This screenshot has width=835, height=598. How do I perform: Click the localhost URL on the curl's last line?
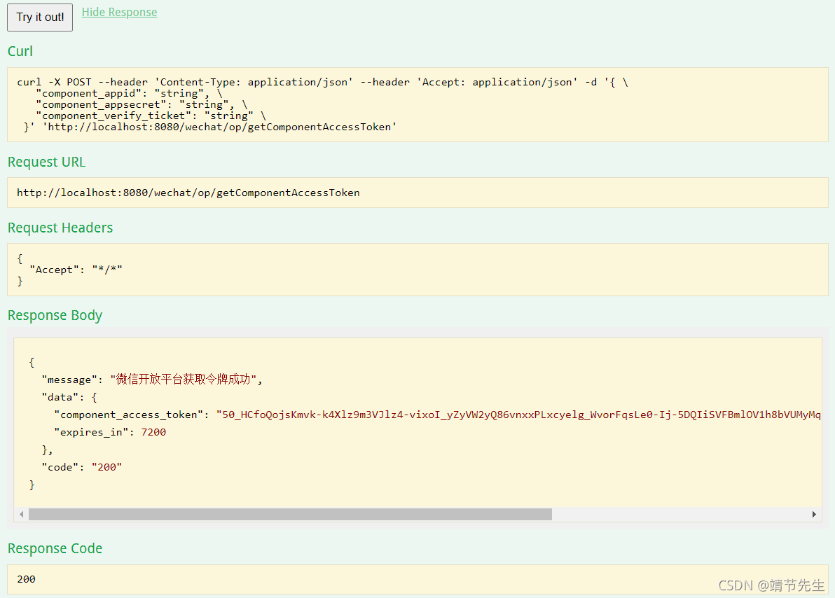pos(219,127)
